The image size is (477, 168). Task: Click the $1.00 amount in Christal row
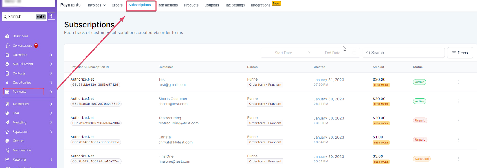coord(378,137)
